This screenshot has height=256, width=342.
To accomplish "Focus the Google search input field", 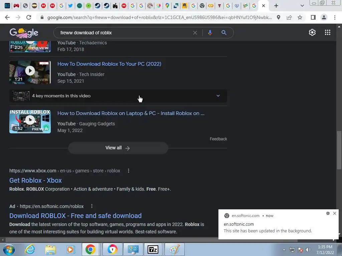I will [x=124, y=33].
